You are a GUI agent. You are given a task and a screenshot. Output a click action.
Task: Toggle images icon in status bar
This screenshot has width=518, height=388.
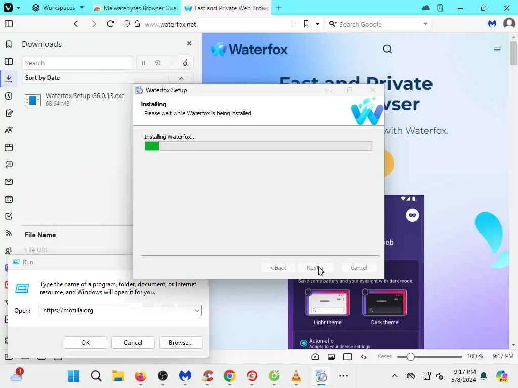(x=331, y=357)
